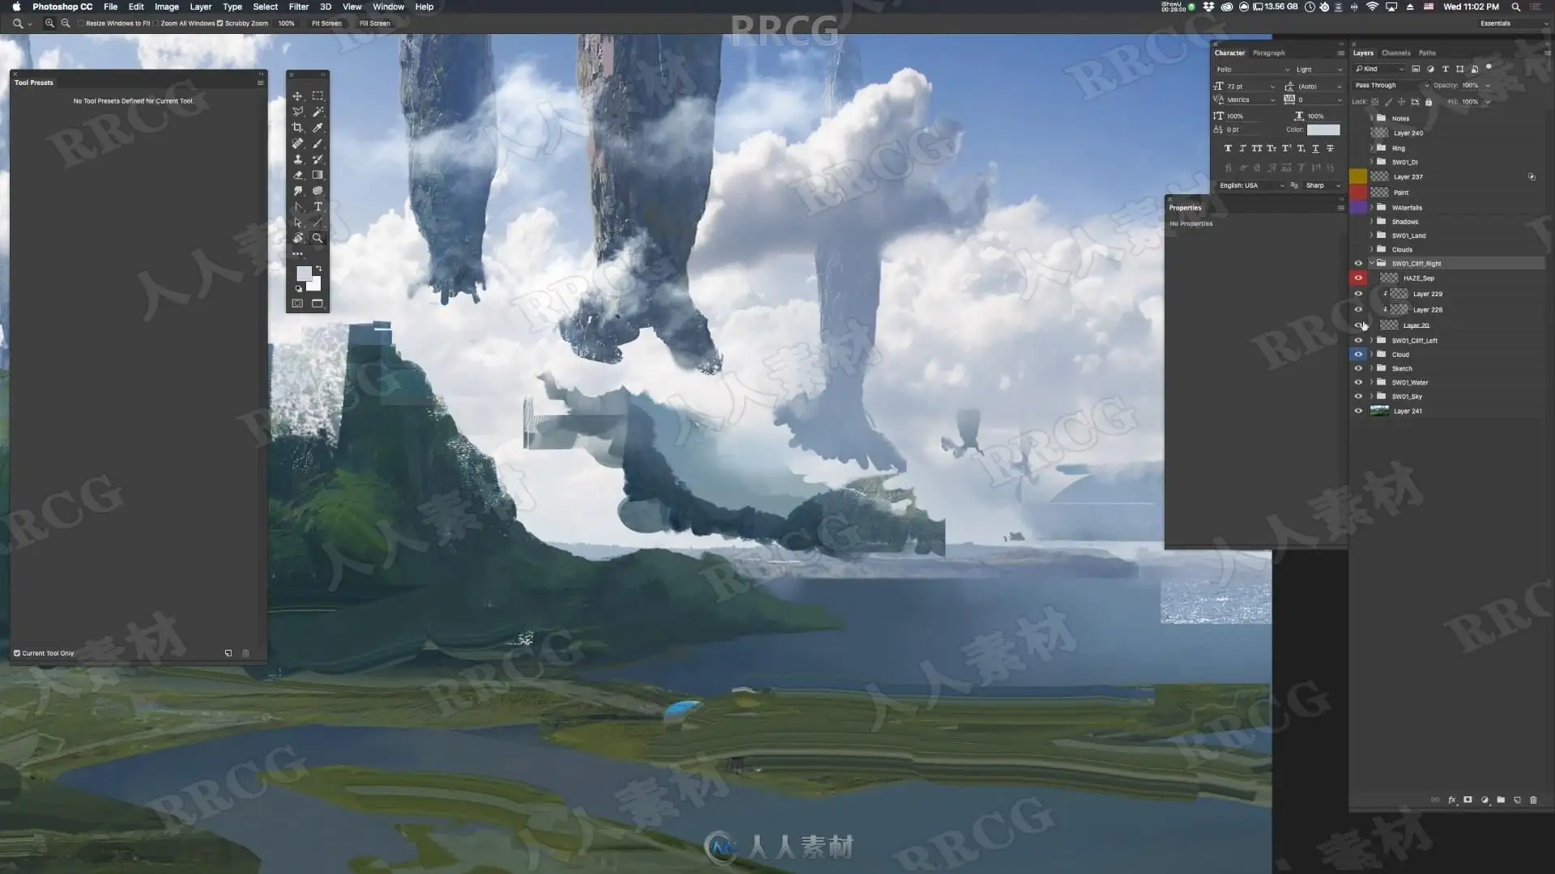
Task: Click the delete layer trash icon
Action: pyautogui.click(x=1533, y=800)
